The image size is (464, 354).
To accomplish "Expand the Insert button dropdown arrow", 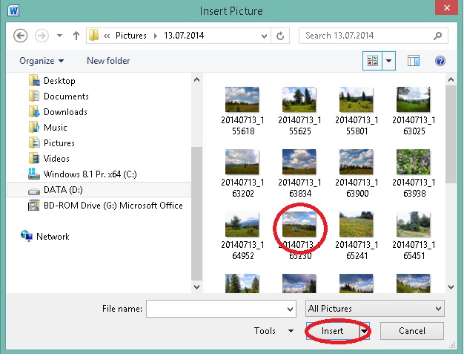I will click(364, 331).
